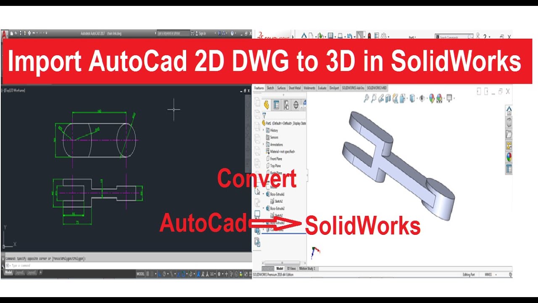Image resolution: width=538 pixels, height=303 pixels.
Task: Select the AutoCAD Model layout tab
Action: [8, 273]
